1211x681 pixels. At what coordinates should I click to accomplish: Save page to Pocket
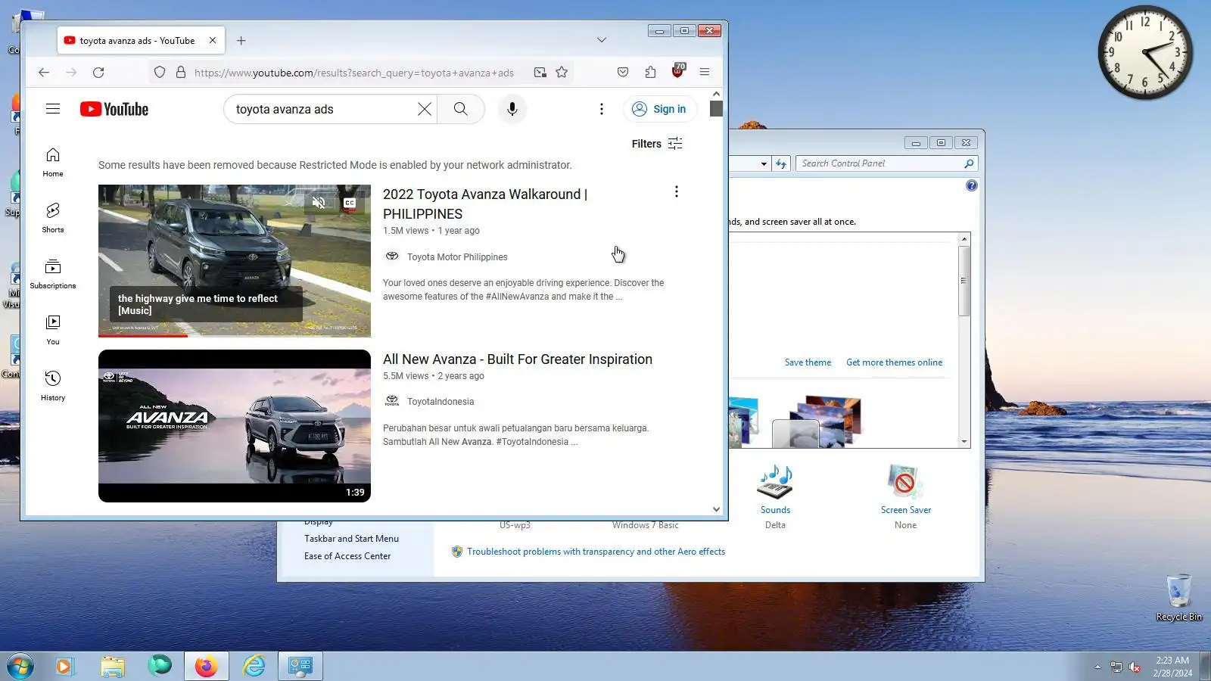[623, 73]
